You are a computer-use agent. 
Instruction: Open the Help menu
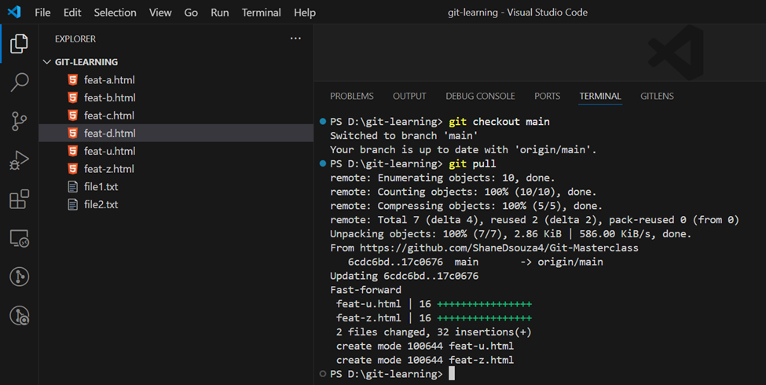[x=305, y=13]
